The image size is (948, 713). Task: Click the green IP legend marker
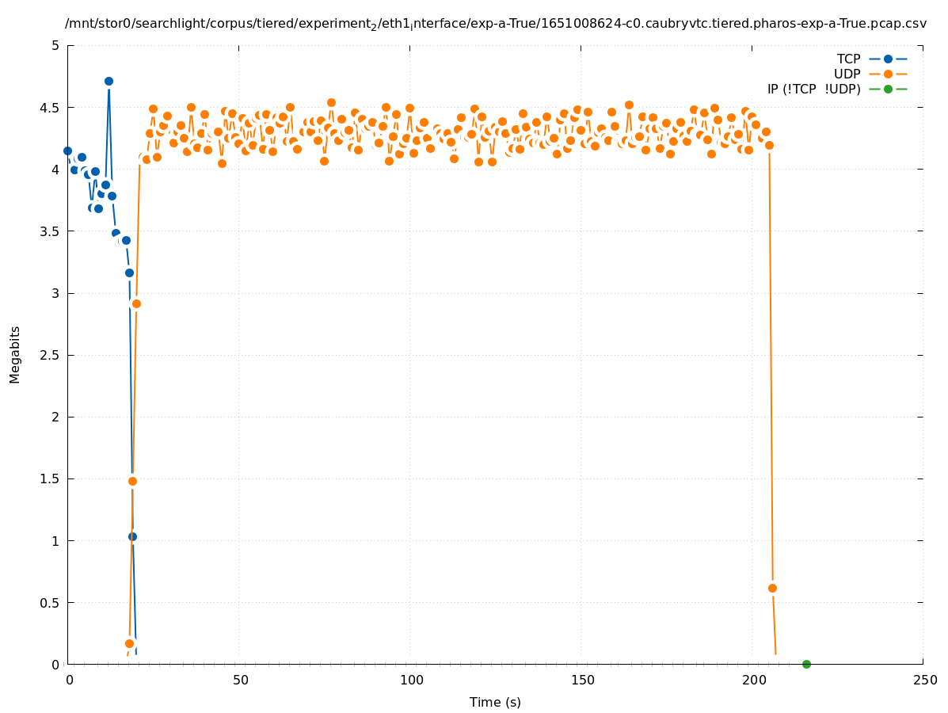tap(888, 89)
